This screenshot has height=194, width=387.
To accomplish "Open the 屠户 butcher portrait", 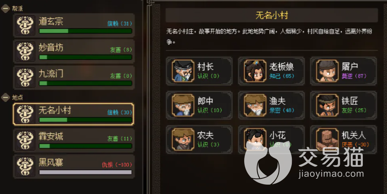I will click(327, 71).
